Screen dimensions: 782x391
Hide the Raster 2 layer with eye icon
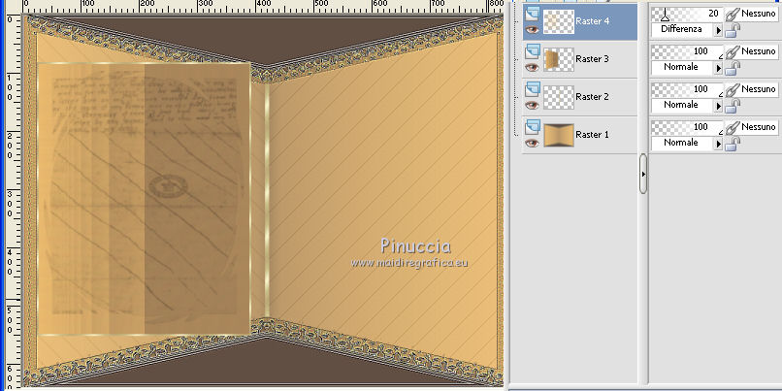coord(533,105)
